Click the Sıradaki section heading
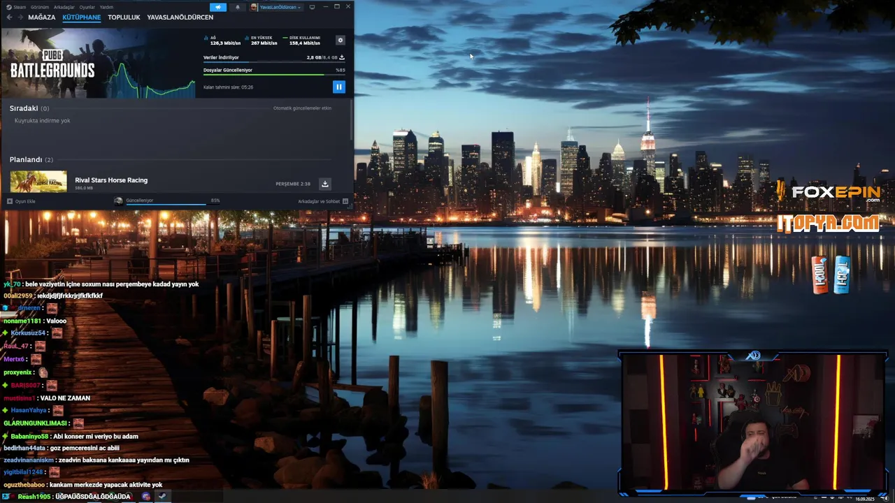This screenshot has height=503, width=895. pos(24,108)
